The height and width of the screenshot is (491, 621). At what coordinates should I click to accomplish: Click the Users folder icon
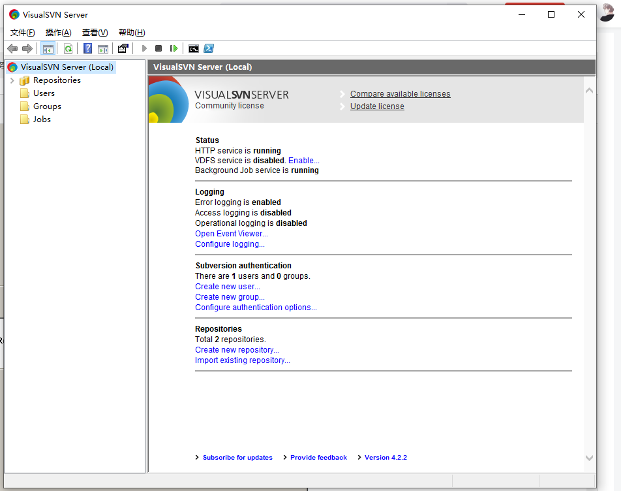(25, 93)
